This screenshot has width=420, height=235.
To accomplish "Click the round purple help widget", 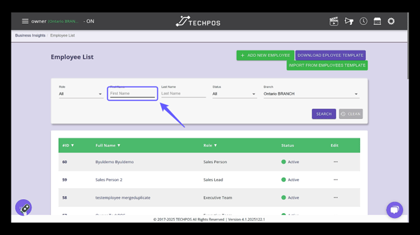I will pyautogui.click(x=24, y=207).
